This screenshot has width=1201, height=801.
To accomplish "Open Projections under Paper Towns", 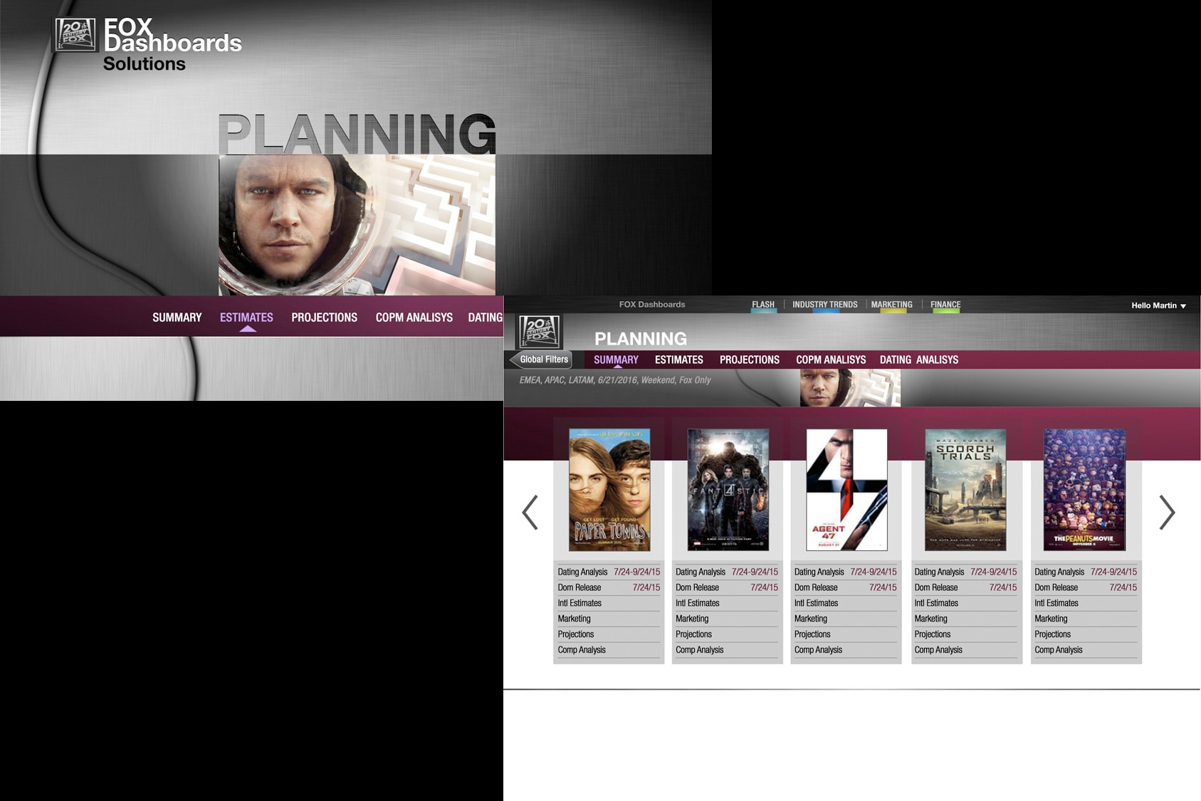I will point(609,634).
